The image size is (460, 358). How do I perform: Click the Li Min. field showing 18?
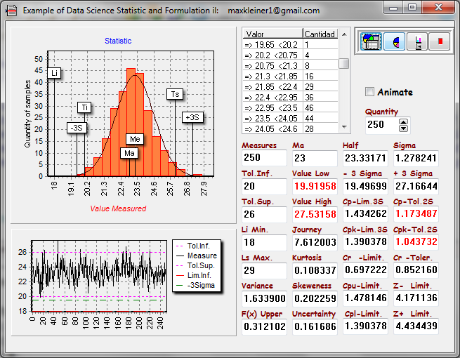point(263,242)
